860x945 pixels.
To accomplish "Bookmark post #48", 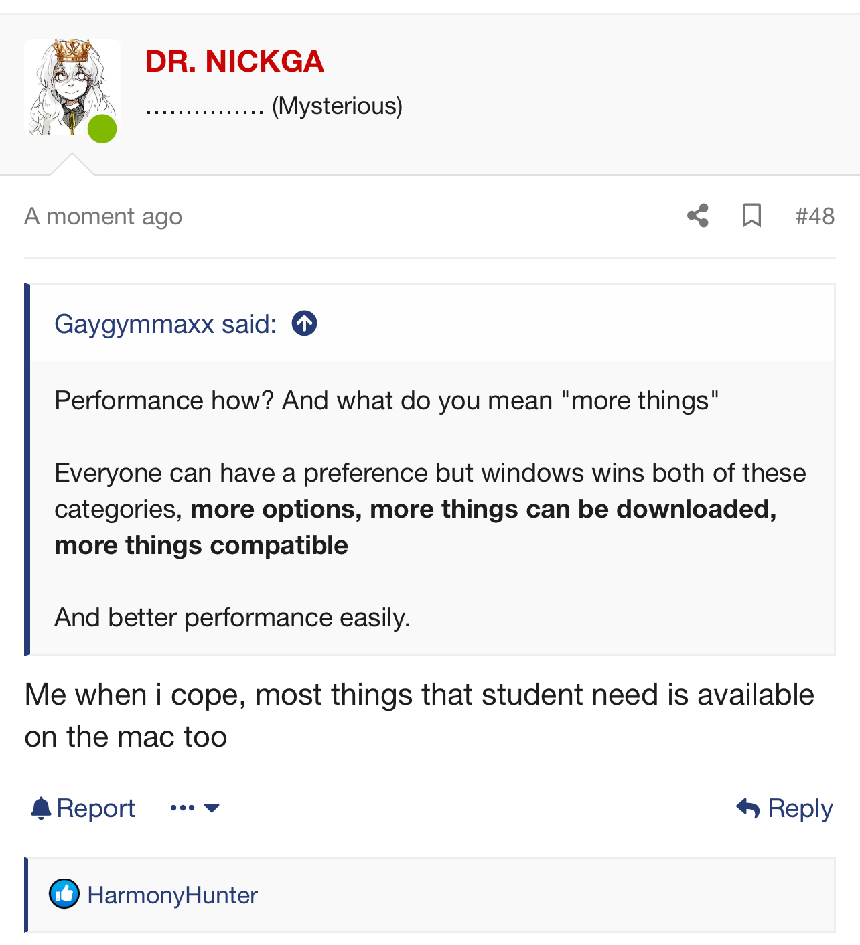I will (751, 216).
